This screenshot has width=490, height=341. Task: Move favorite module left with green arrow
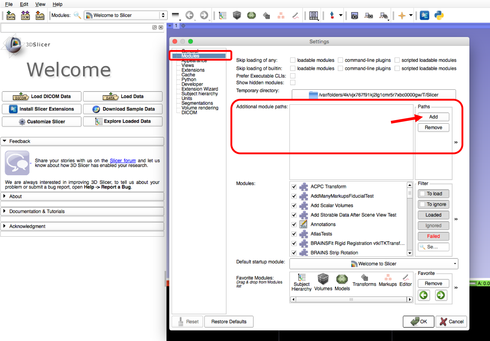424,295
